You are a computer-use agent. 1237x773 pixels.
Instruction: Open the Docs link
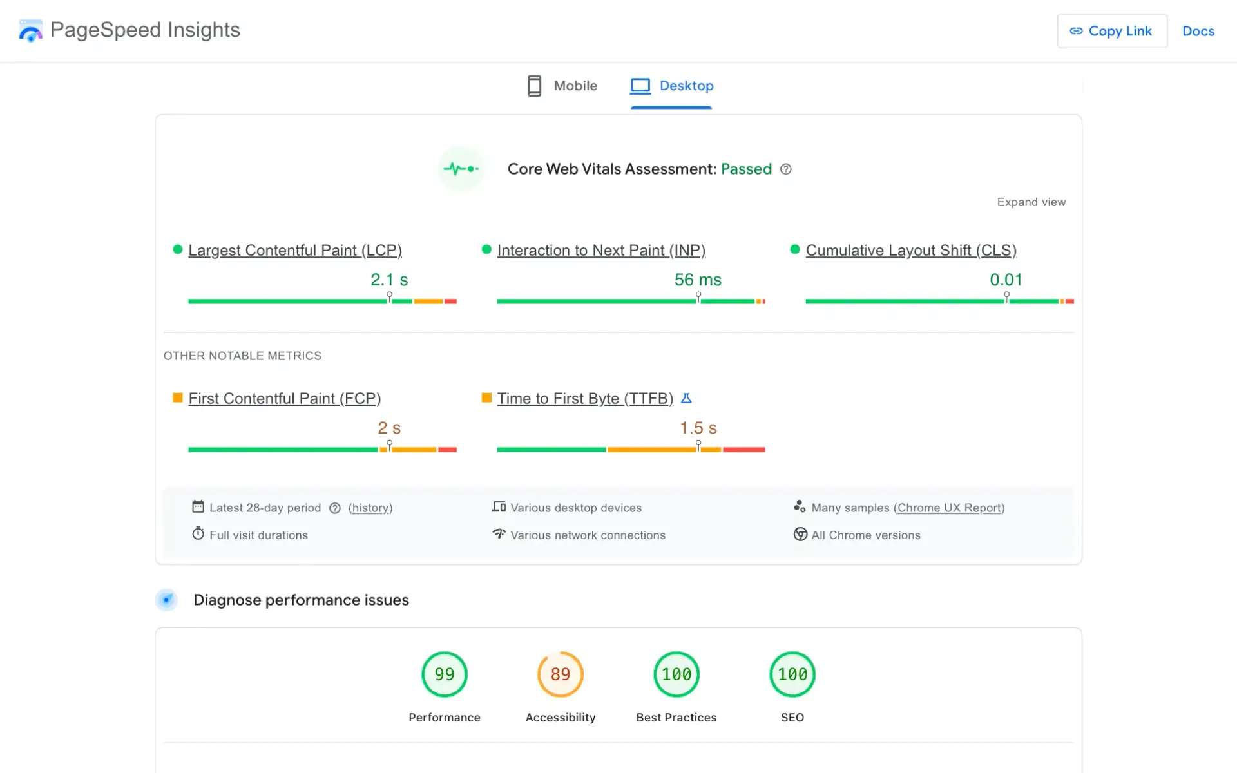1198,31
